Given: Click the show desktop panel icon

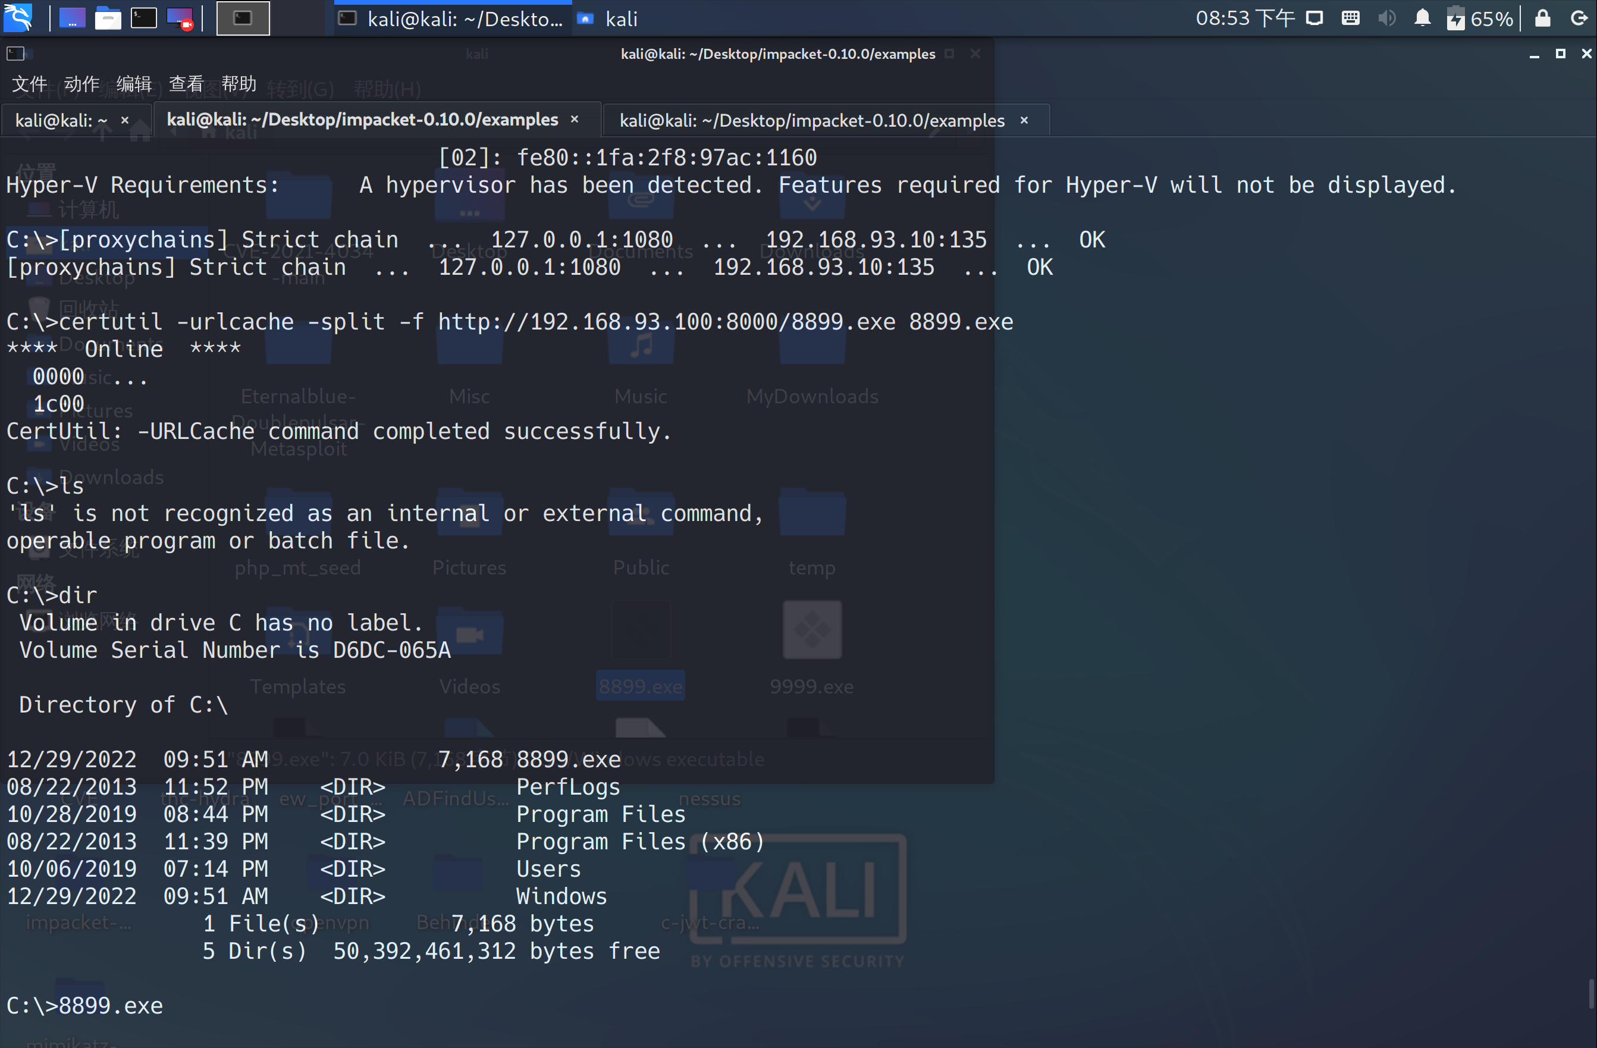Looking at the screenshot, I should click(x=73, y=18).
